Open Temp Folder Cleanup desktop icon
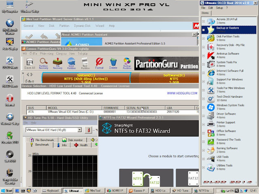The height and width of the screenshot is (194, 259). 10,177
